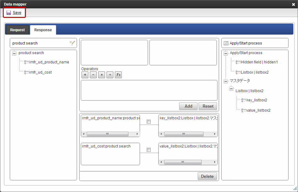Click the Delete button
Image resolution: width=298 pixels, height=192 pixels.
pos(207,177)
